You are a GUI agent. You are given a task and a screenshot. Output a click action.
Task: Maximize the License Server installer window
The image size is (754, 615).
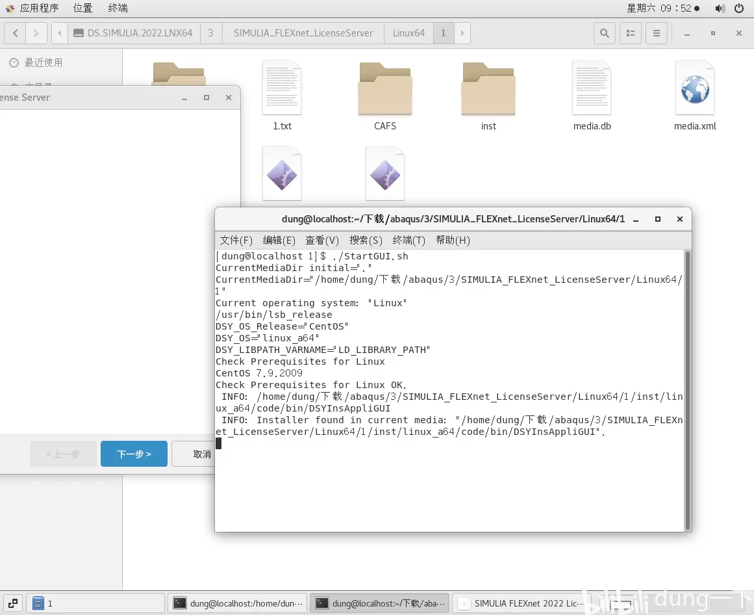coord(207,98)
